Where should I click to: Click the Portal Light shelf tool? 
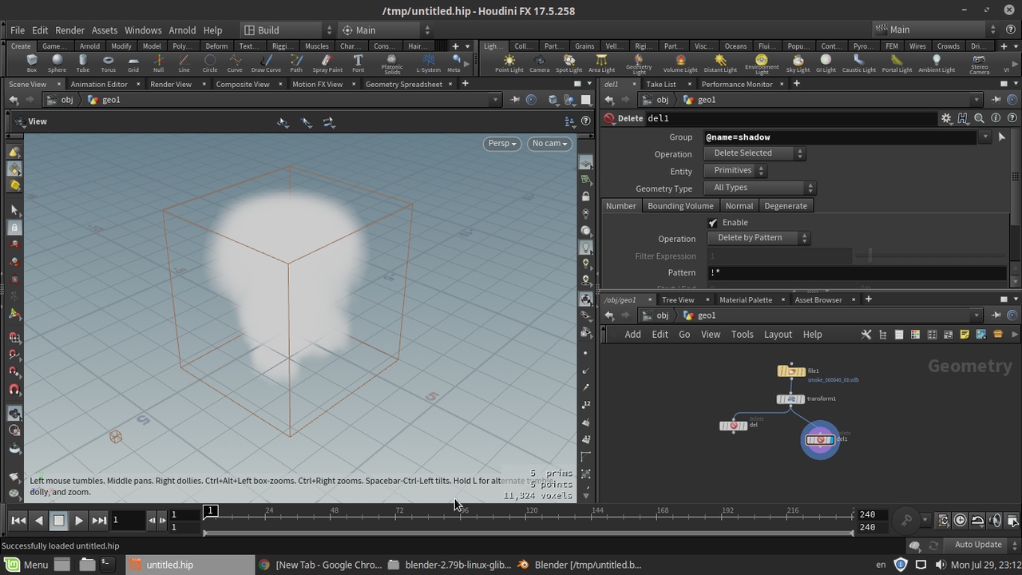tap(897, 63)
